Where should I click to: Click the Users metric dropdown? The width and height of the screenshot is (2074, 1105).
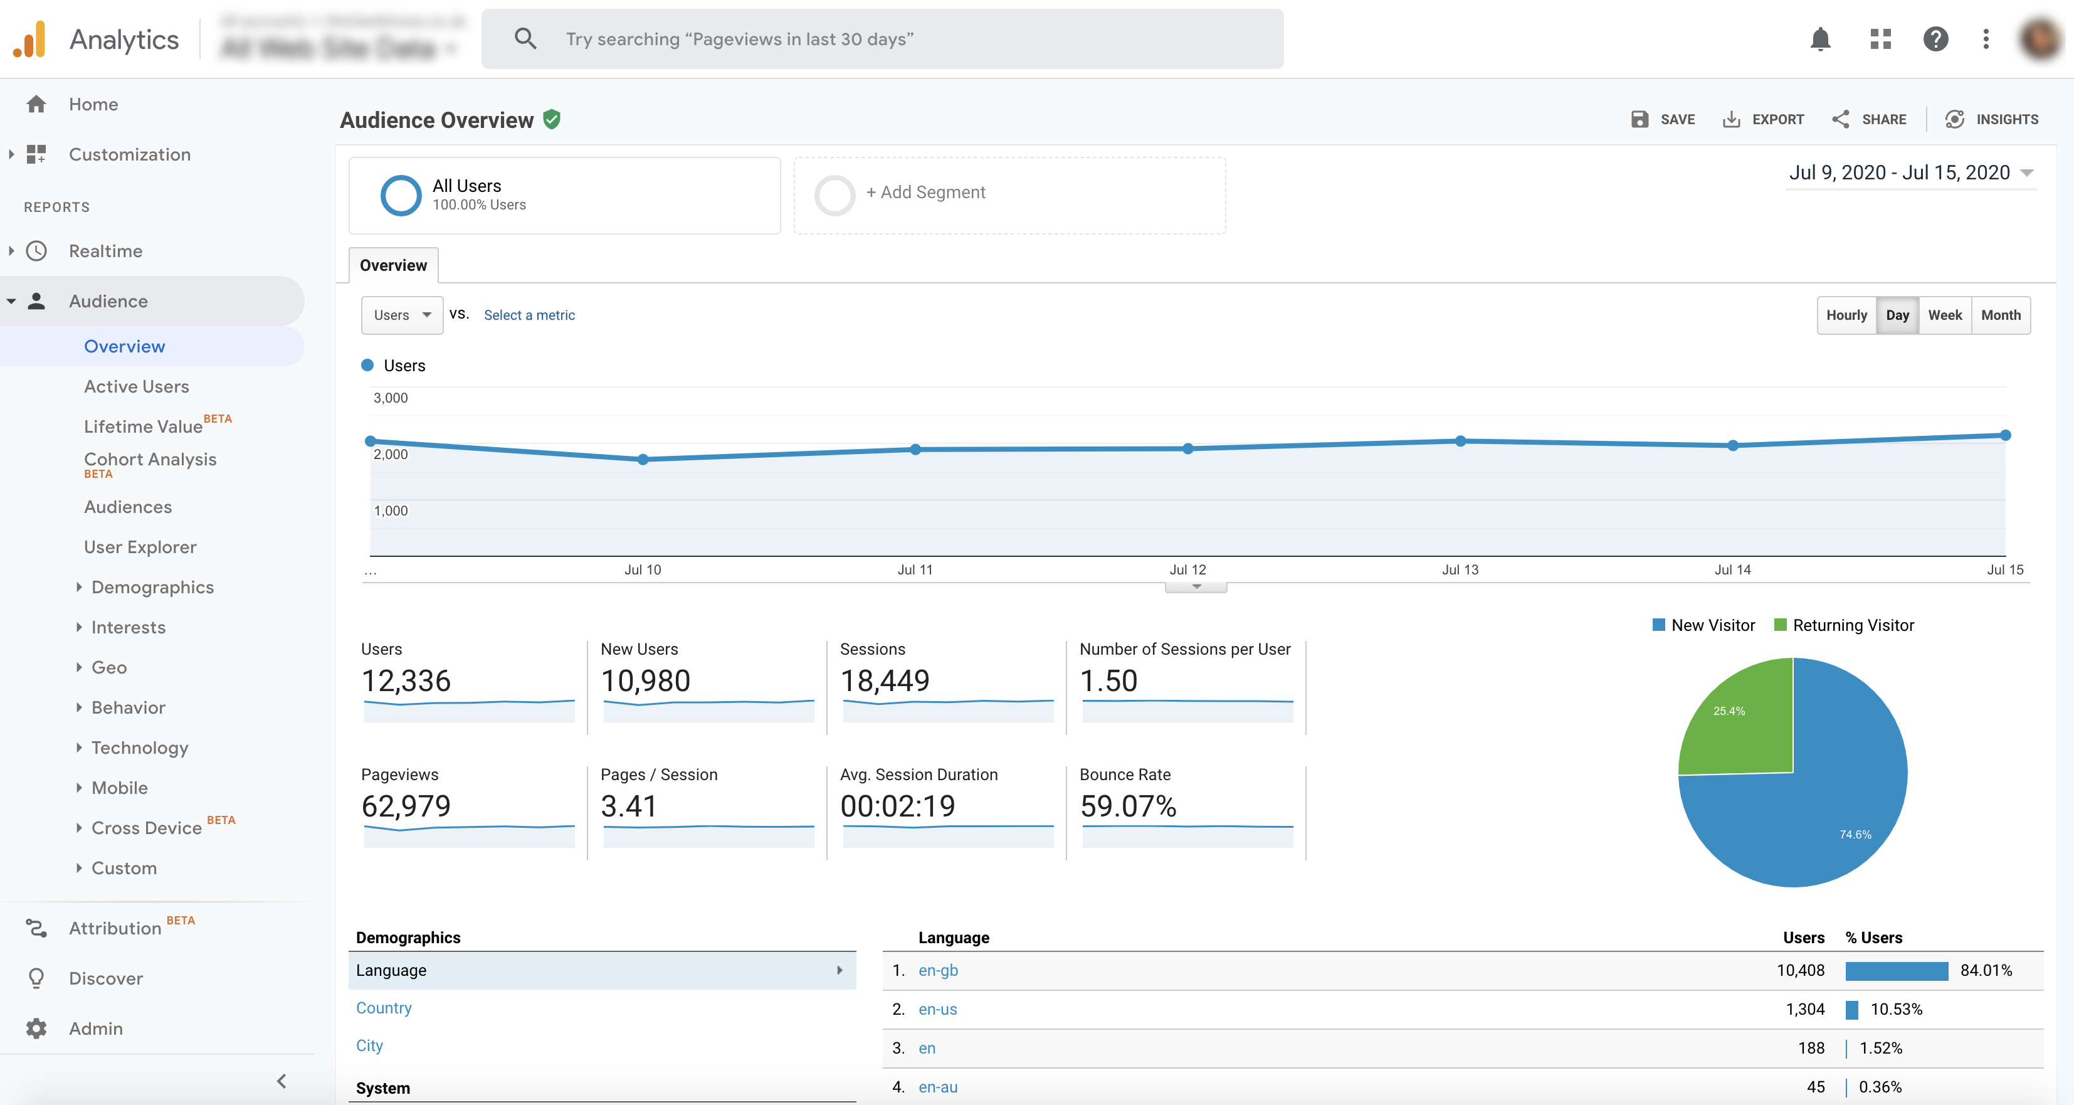[401, 314]
